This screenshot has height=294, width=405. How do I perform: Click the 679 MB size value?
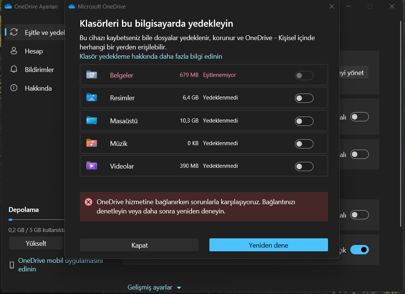click(189, 75)
